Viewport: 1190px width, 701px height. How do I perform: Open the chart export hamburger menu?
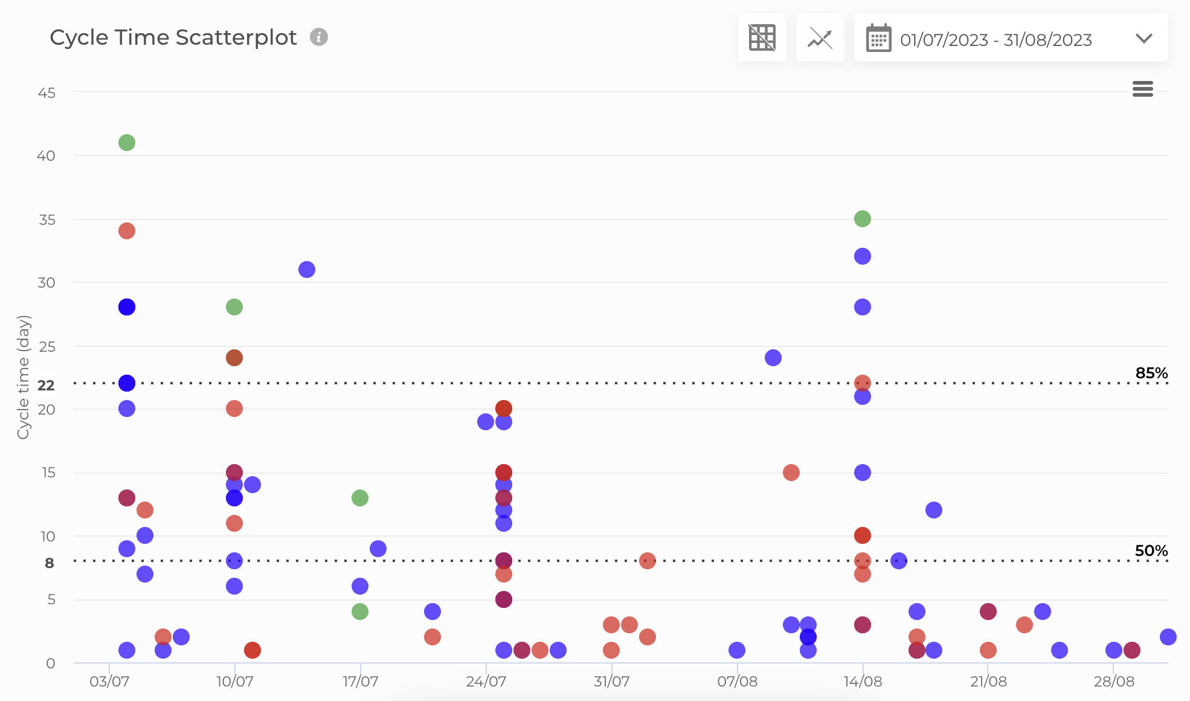(x=1143, y=89)
